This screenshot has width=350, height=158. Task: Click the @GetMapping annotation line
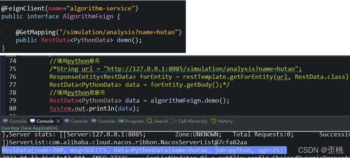click(98, 32)
